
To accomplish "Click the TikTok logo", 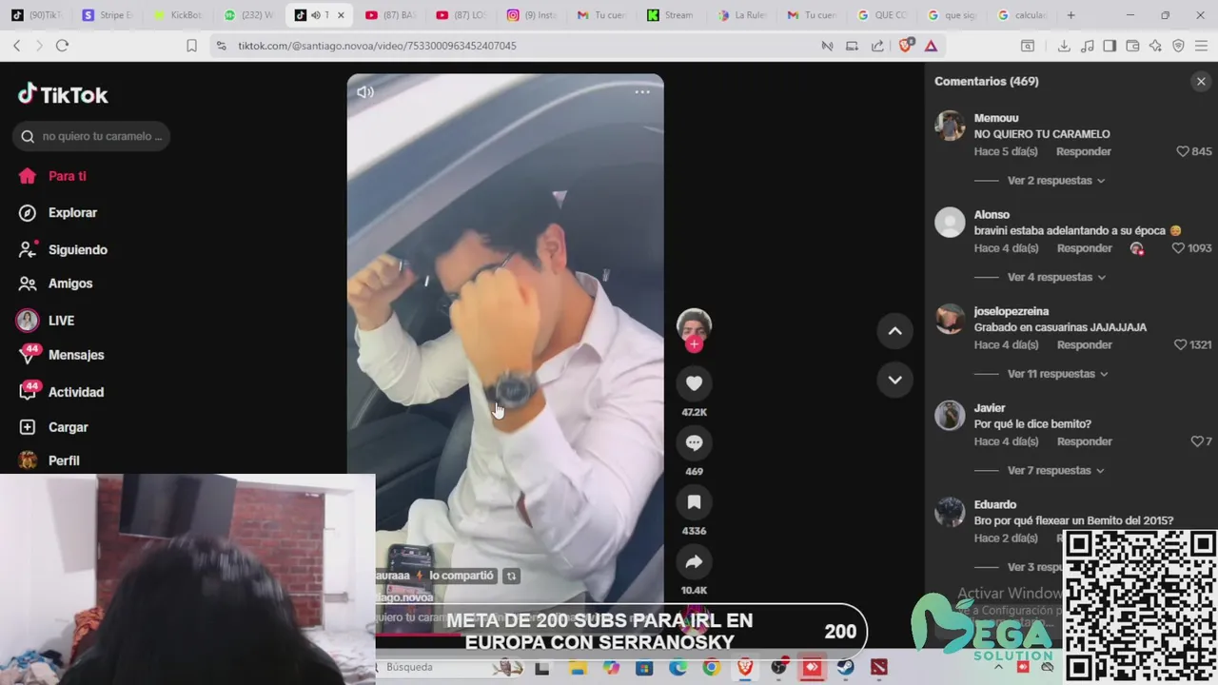I will 63,94.
